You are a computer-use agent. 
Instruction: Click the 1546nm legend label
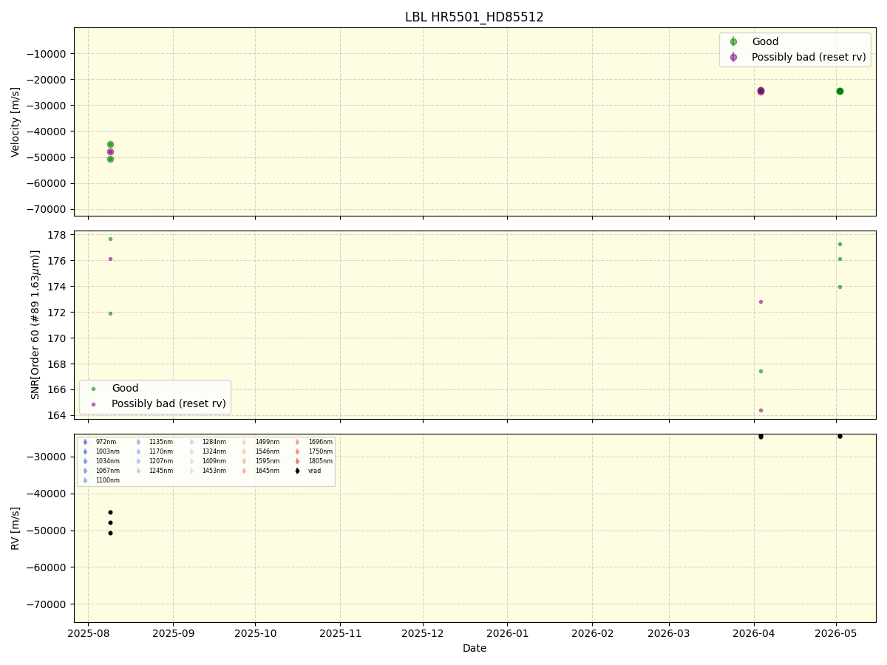267,451
